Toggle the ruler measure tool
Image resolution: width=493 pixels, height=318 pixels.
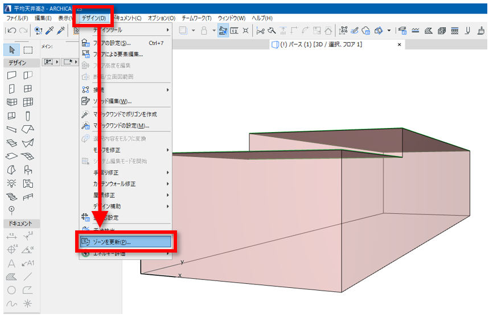[234, 31]
